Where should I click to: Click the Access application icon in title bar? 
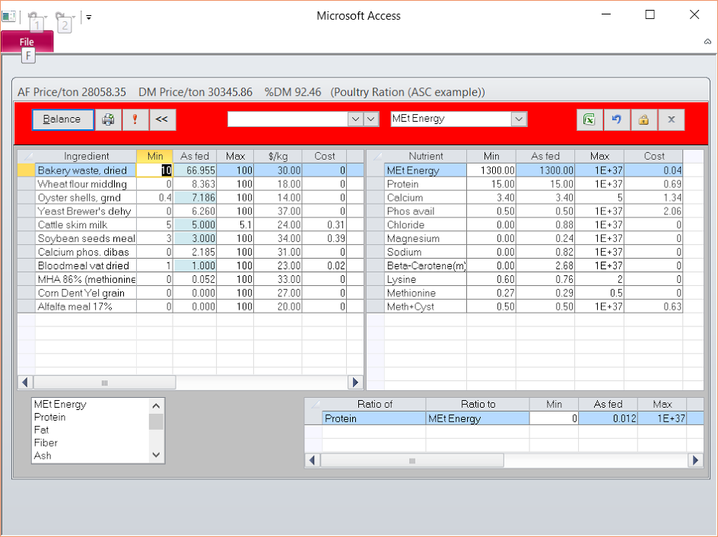8,16
